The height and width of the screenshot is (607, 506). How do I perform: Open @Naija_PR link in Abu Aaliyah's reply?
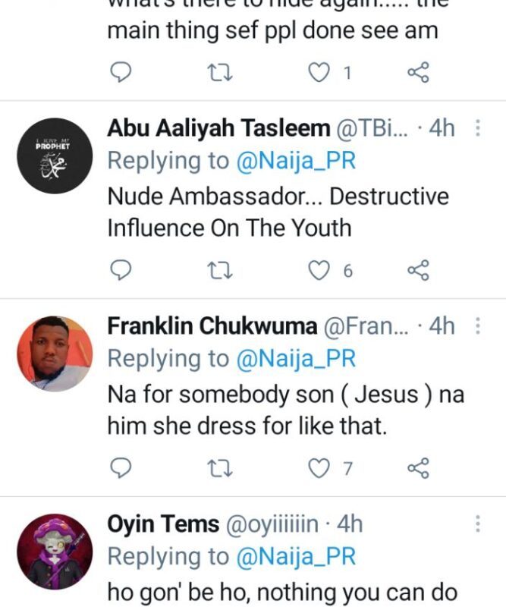pos(295,161)
